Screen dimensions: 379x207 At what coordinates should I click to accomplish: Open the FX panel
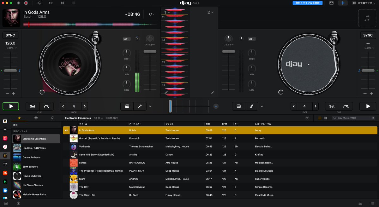coord(51,3)
